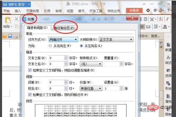Viewport: 176px width, 117px height.
Task: Click the blue Save disk icon
Action: click(10, 36)
